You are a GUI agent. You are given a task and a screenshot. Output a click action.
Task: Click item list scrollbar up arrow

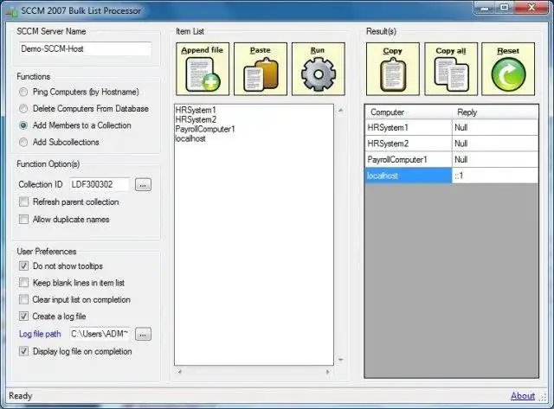point(340,111)
